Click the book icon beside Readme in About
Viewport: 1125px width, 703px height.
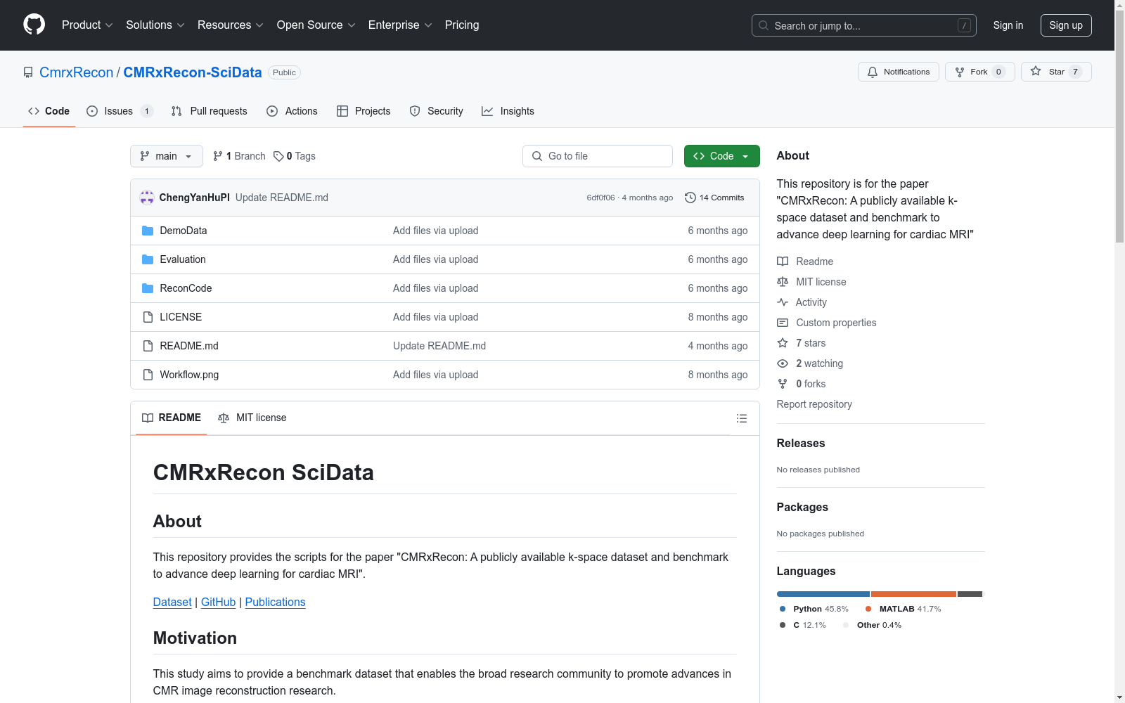783,262
